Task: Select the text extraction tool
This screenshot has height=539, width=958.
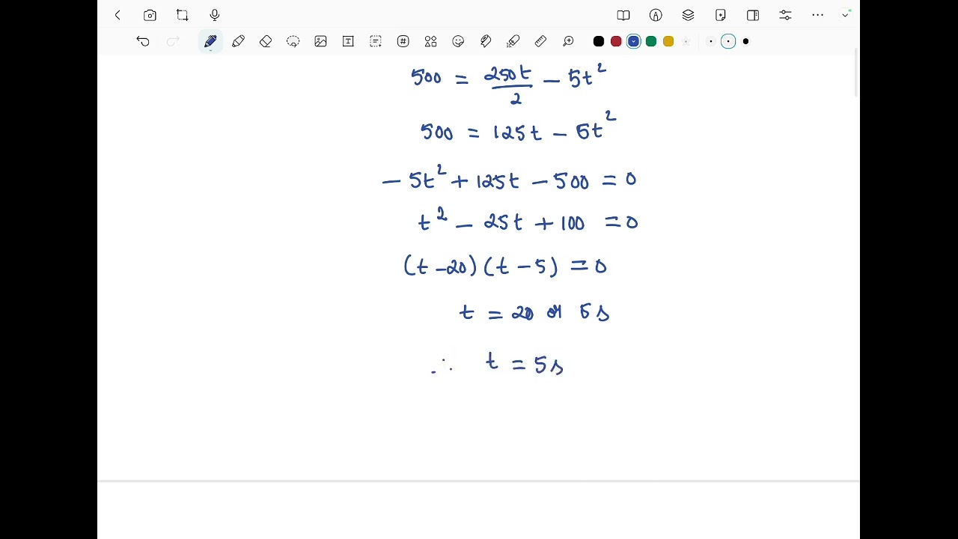Action: [376, 41]
